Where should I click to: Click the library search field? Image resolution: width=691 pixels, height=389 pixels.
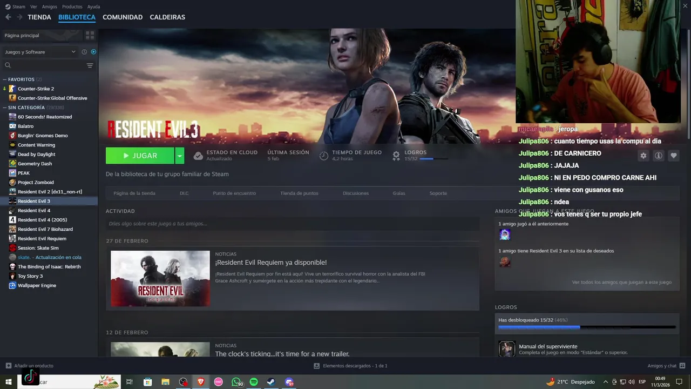tap(43, 65)
